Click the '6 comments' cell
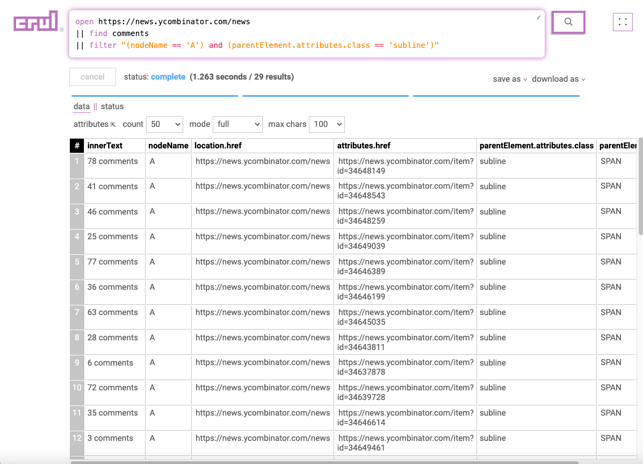Viewport: 643px width, 464px height. pyautogui.click(x=114, y=368)
